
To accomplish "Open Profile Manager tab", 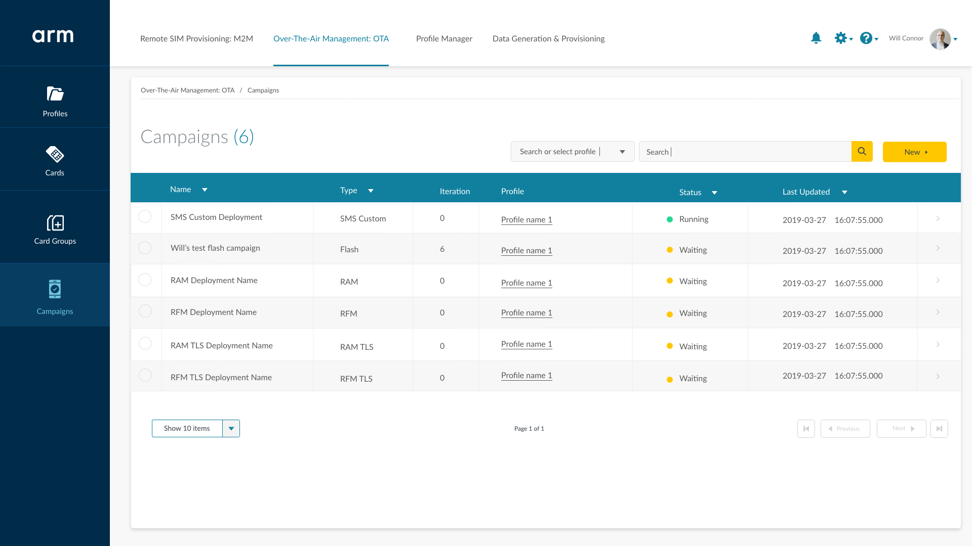I will coord(444,39).
